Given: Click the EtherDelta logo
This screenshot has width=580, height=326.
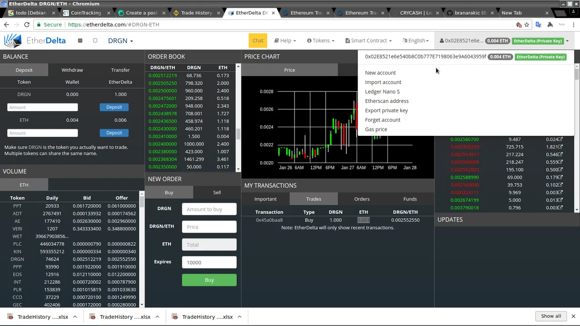Looking at the screenshot, I should tap(35, 41).
